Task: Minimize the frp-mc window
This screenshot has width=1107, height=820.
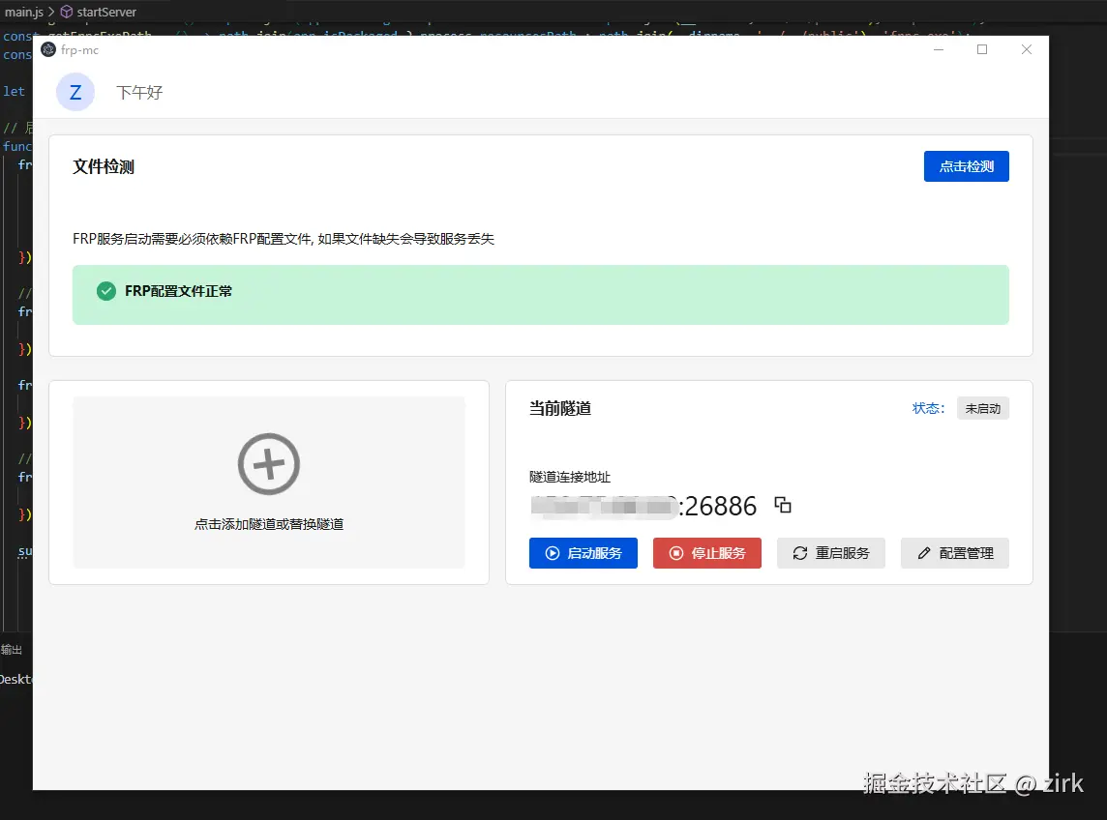Action: tap(939, 49)
